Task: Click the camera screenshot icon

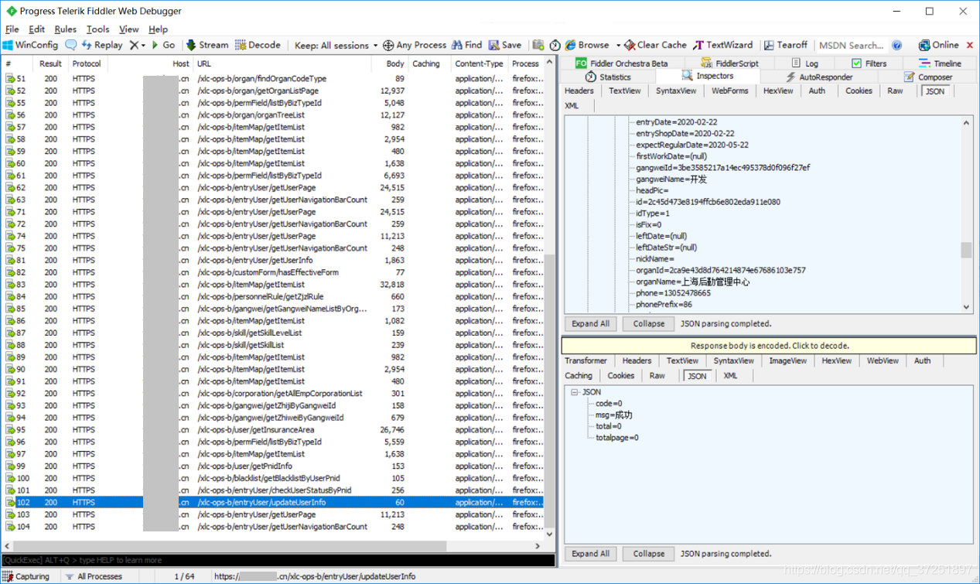Action: (x=538, y=45)
